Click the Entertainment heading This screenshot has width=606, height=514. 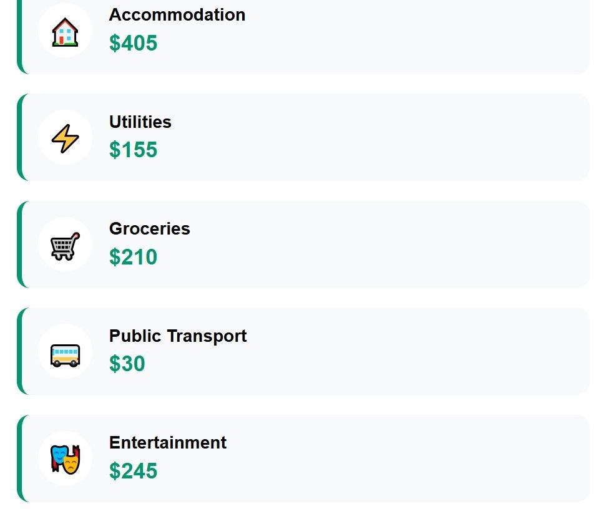tap(167, 443)
